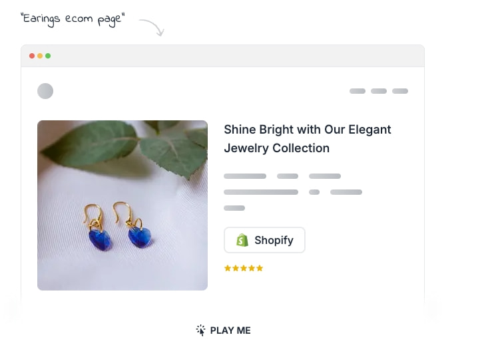This screenshot has height=357, width=502.
Task: Click the Shopify bag logo icon
Action: click(x=242, y=240)
